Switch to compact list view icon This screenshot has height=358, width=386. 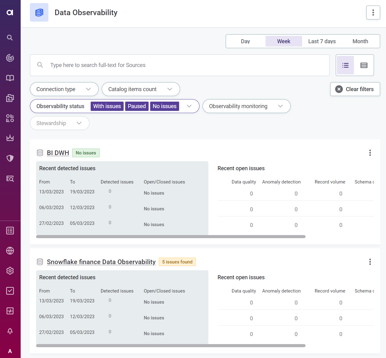click(x=364, y=65)
